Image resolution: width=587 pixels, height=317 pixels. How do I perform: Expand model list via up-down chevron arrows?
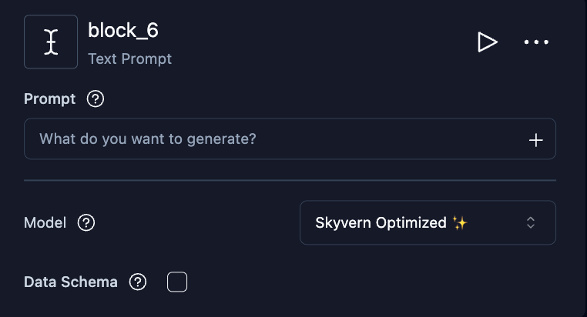(x=531, y=223)
